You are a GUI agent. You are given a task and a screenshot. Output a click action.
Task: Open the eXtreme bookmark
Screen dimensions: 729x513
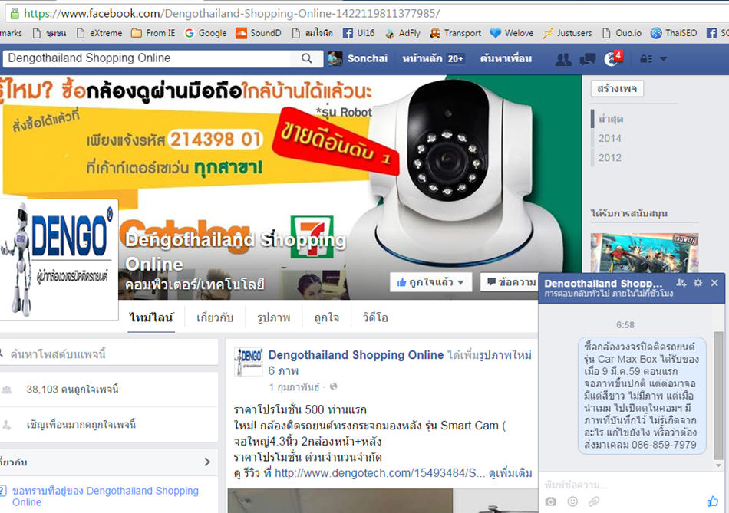click(99, 33)
